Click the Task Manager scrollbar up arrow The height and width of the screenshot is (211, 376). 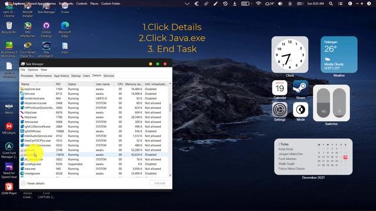pos(170,84)
